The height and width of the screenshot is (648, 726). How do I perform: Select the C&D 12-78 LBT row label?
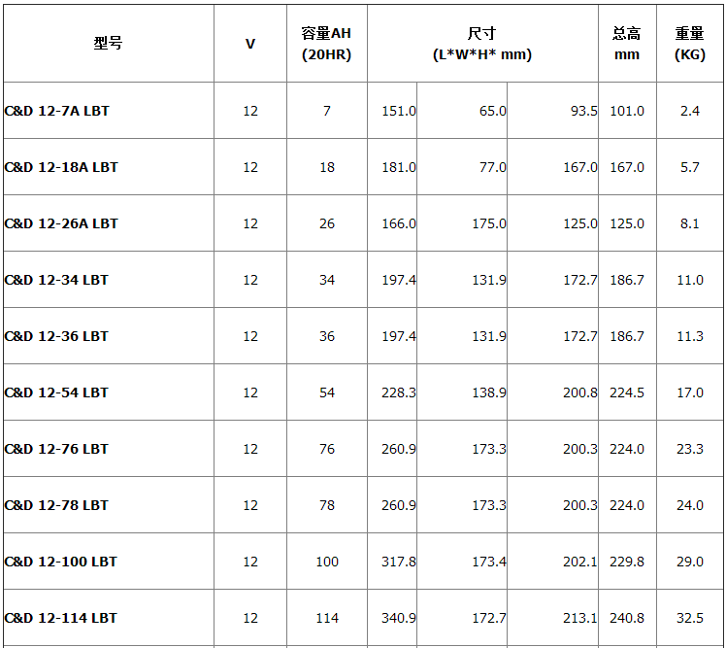pos(56,505)
